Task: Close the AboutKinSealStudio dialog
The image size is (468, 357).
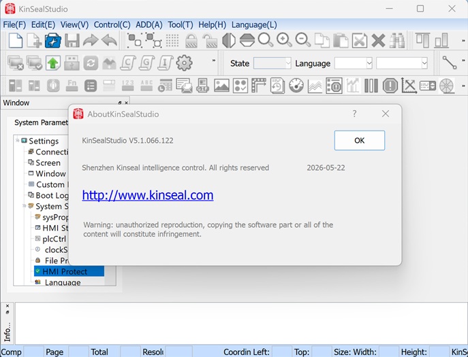Action: [x=386, y=114]
